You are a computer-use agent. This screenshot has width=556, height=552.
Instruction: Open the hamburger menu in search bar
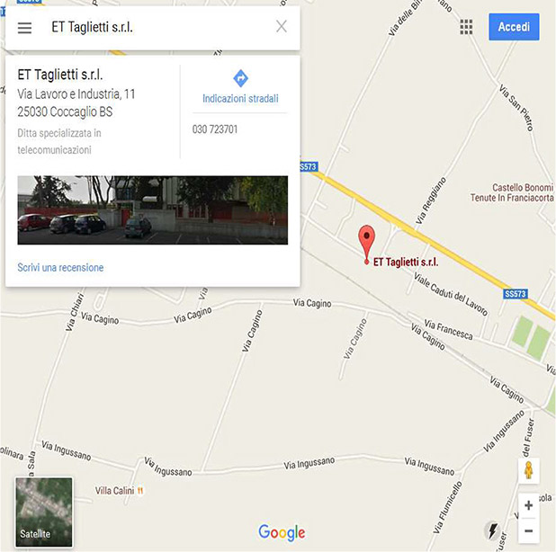coord(24,27)
